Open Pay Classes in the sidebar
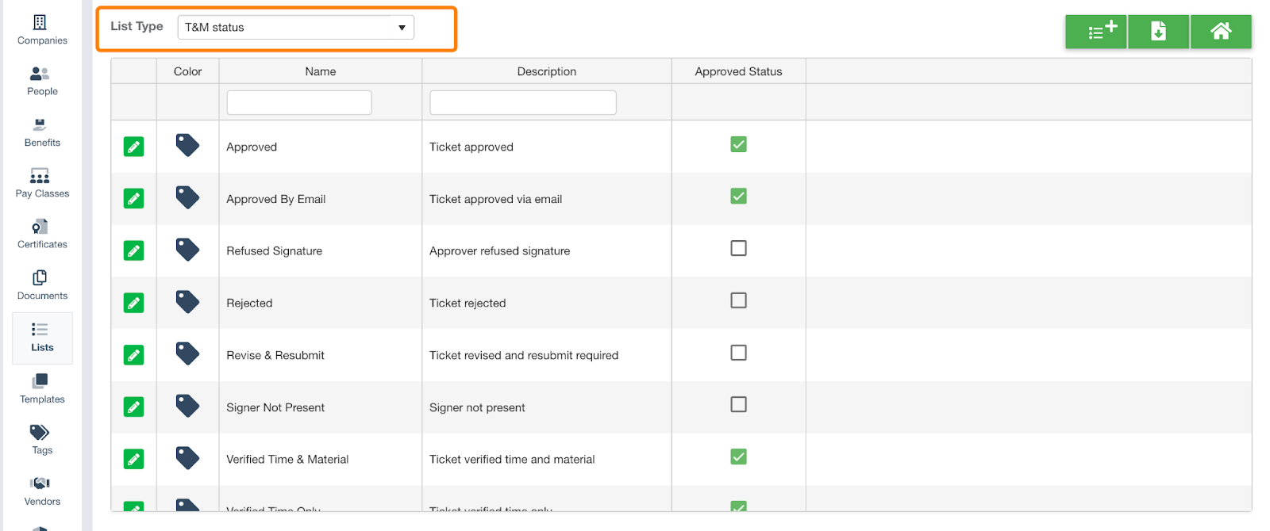 (42, 183)
